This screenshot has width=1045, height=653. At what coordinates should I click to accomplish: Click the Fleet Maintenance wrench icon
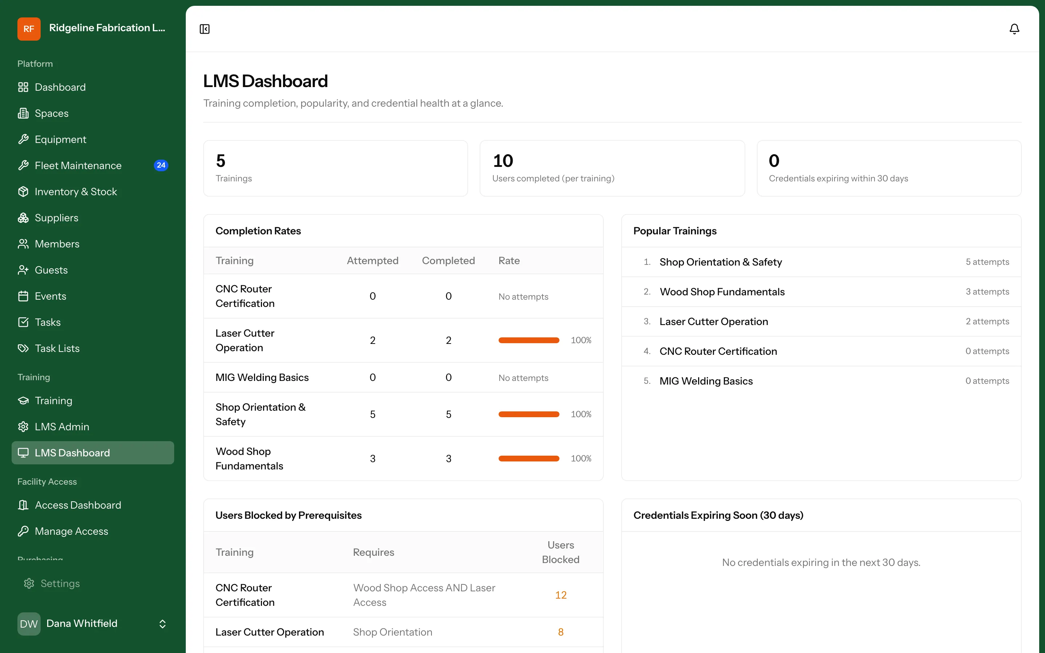tap(23, 165)
